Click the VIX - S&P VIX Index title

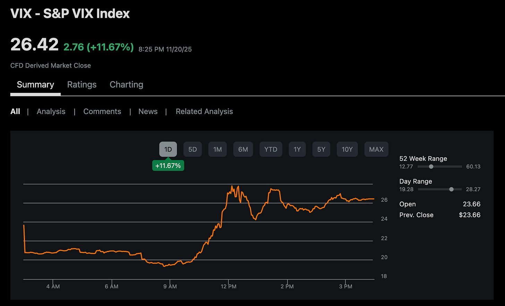point(70,14)
